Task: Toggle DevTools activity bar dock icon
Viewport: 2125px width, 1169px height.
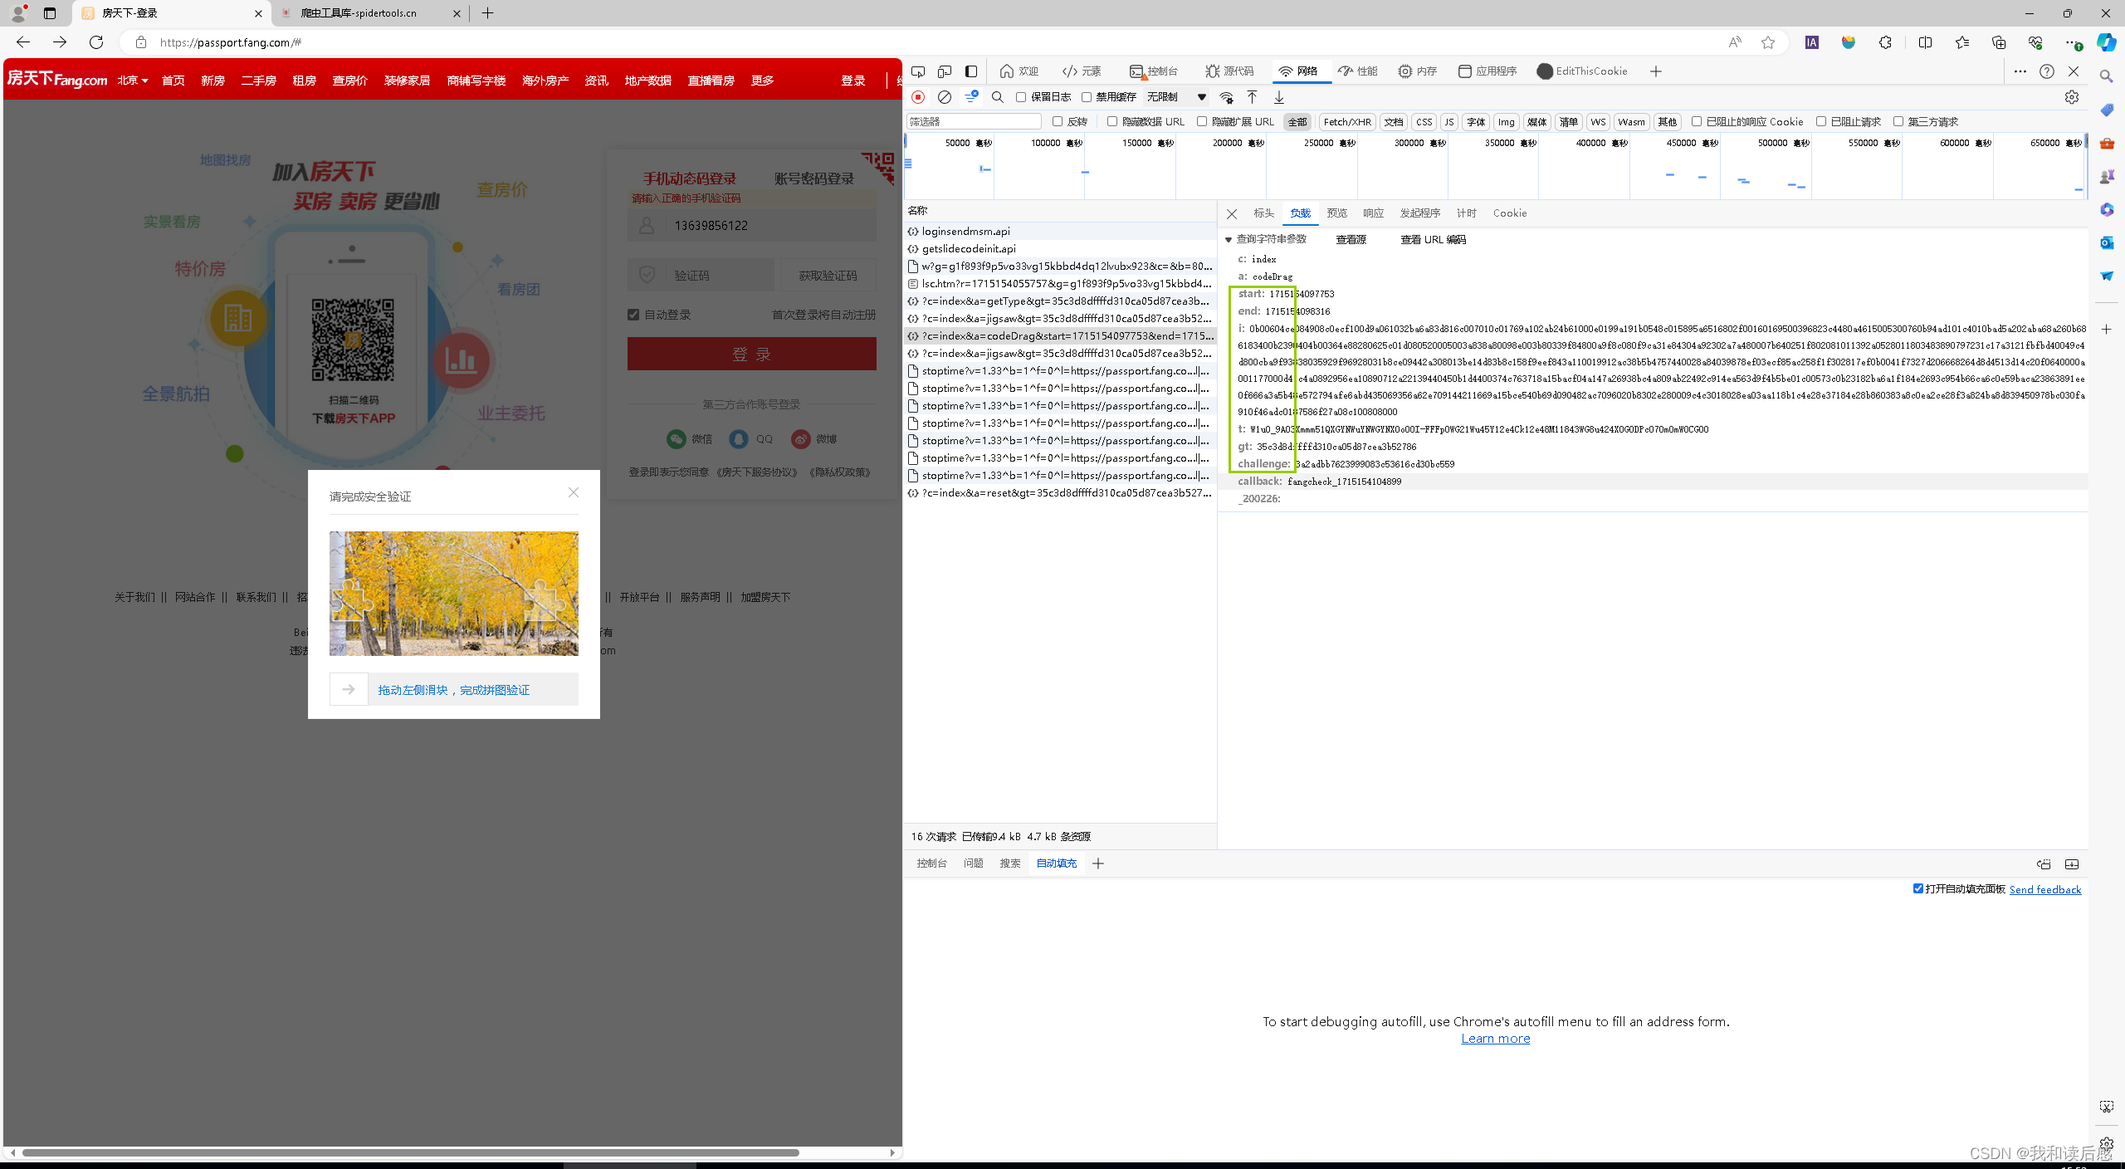Action: (x=971, y=71)
